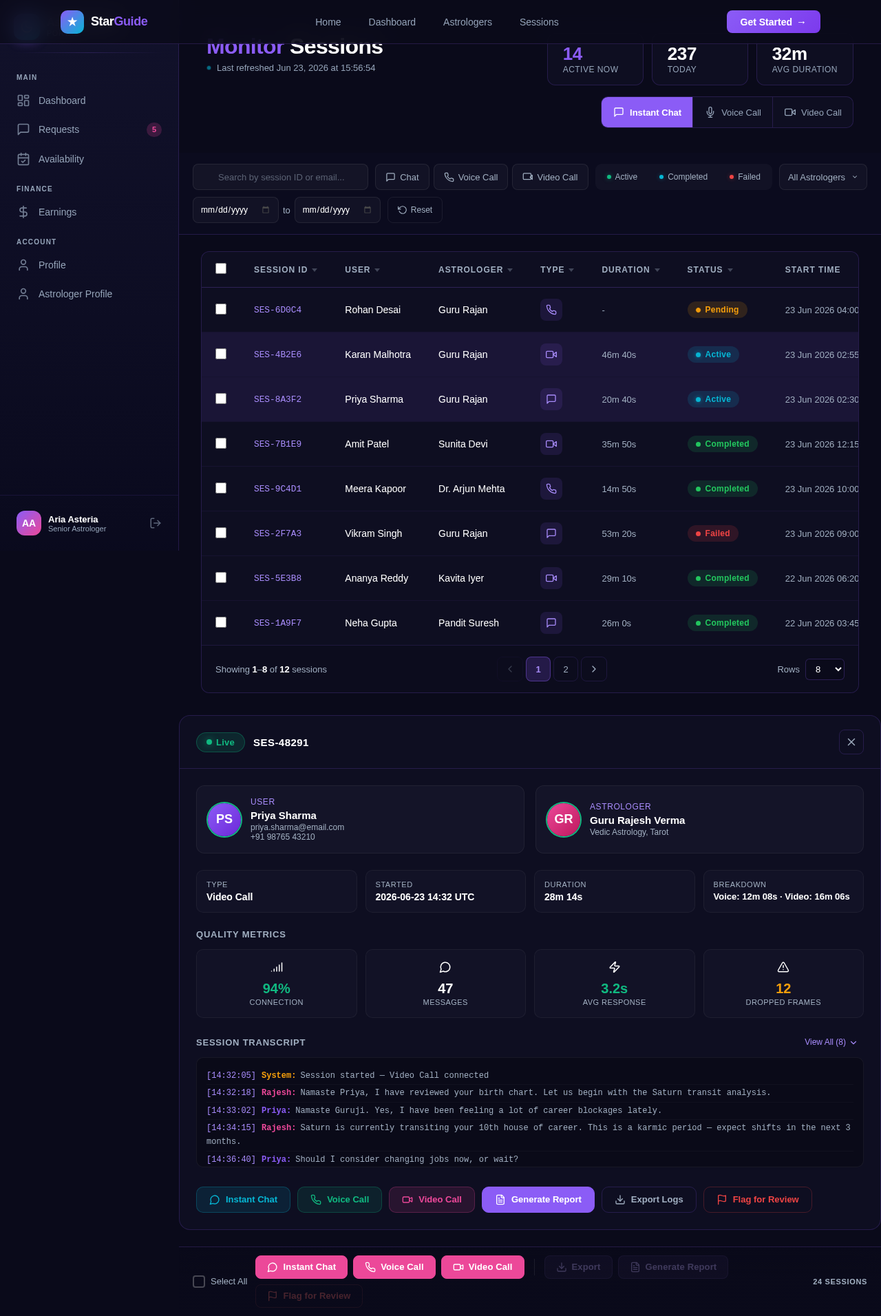Click the StarGuide star logo icon
Viewport: 881px width, 1316px height.
[72, 22]
